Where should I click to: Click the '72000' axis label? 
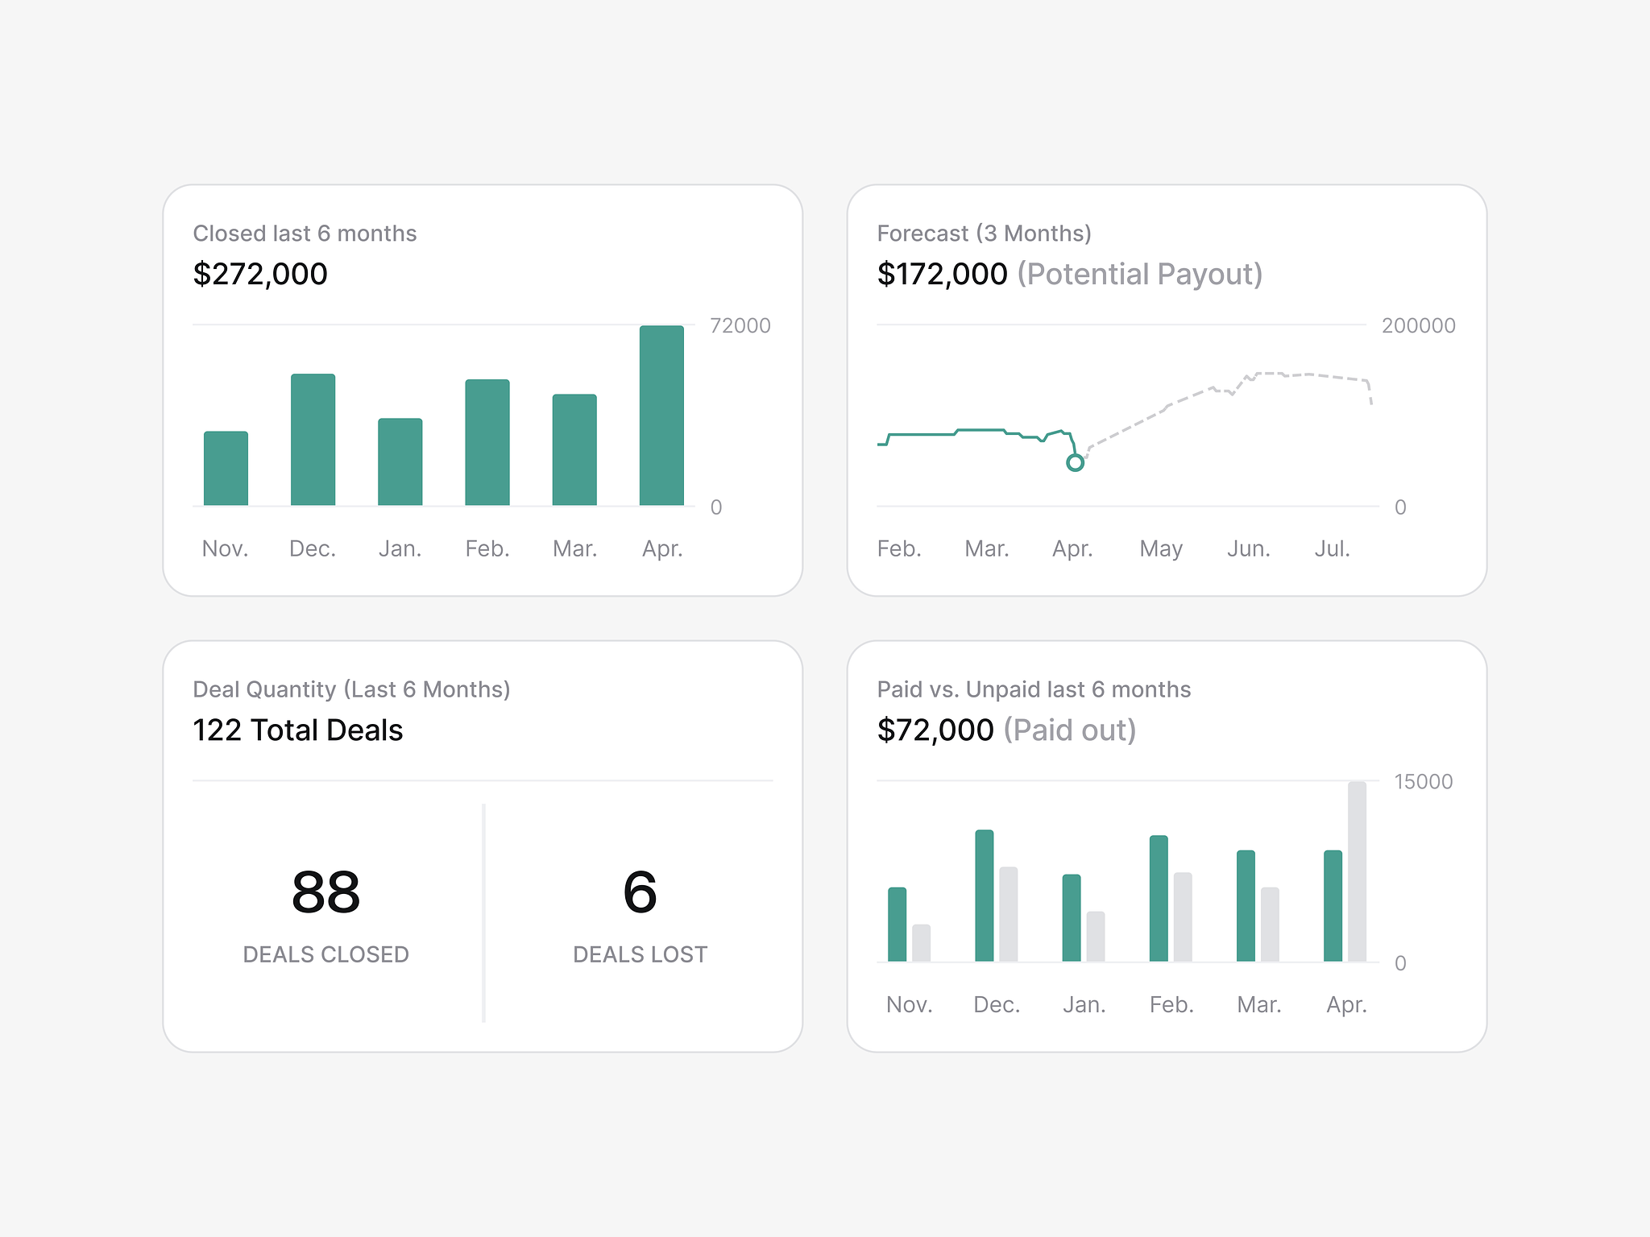pyautogui.click(x=740, y=326)
